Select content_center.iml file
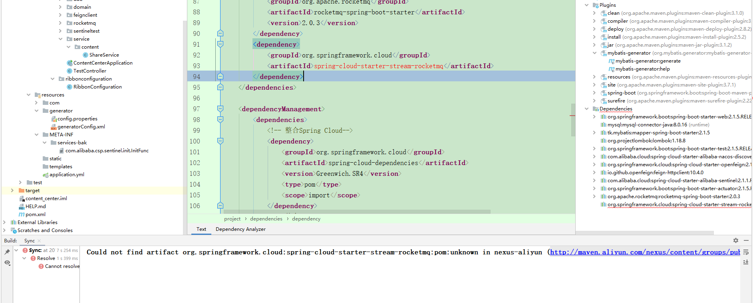Image resolution: width=753 pixels, height=303 pixels. click(x=46, y=199)
